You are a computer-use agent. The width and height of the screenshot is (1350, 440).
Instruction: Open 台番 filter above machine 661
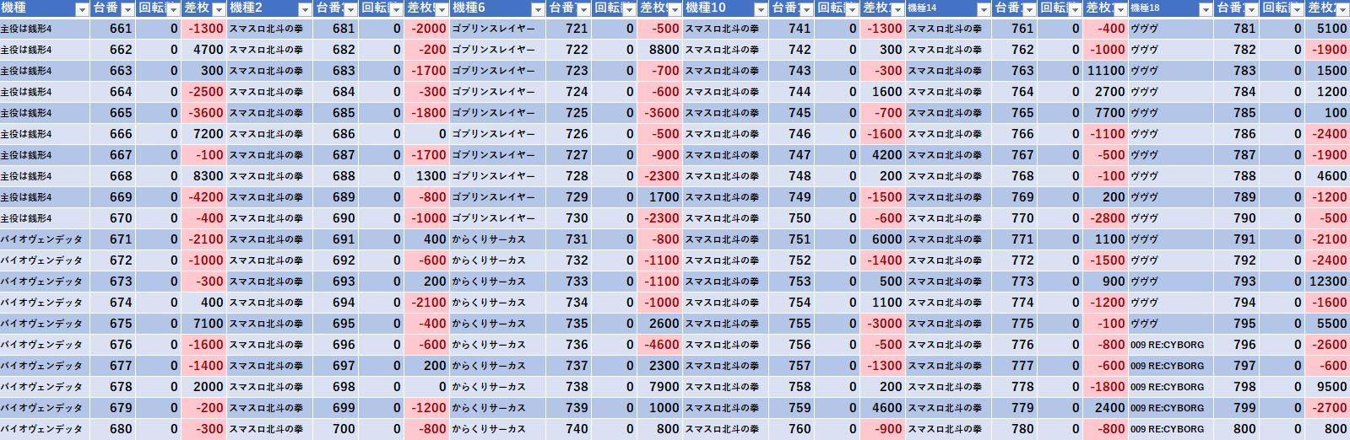127,9
